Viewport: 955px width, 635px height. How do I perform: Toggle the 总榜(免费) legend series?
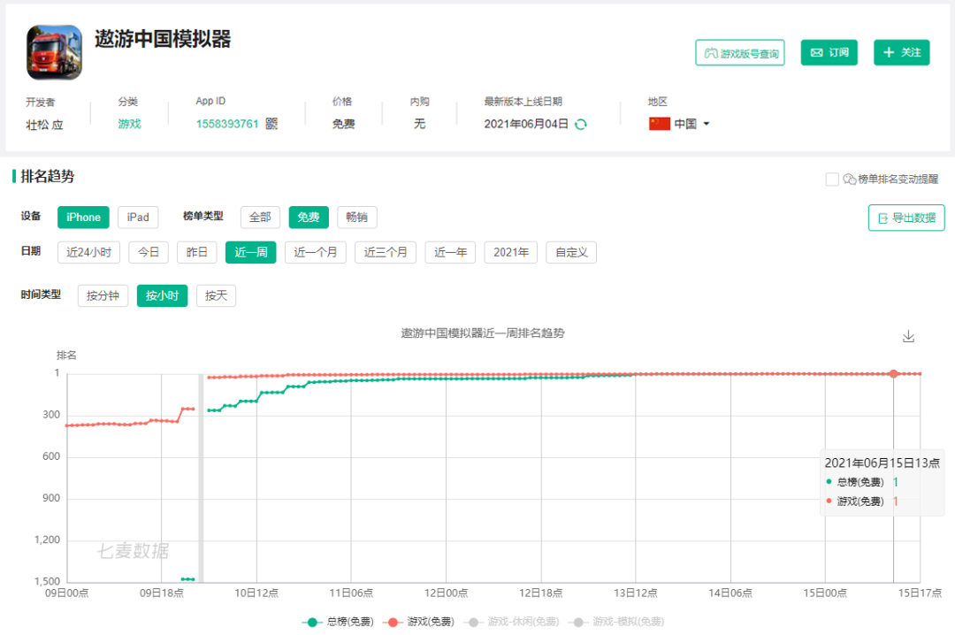338,622
